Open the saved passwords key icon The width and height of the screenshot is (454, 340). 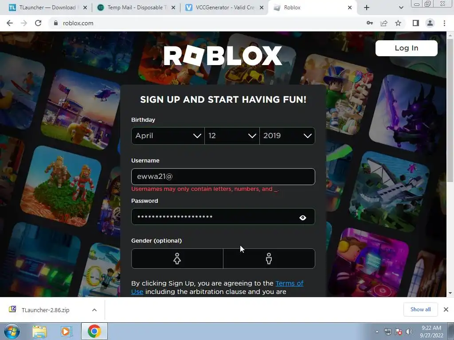[370, 23]
